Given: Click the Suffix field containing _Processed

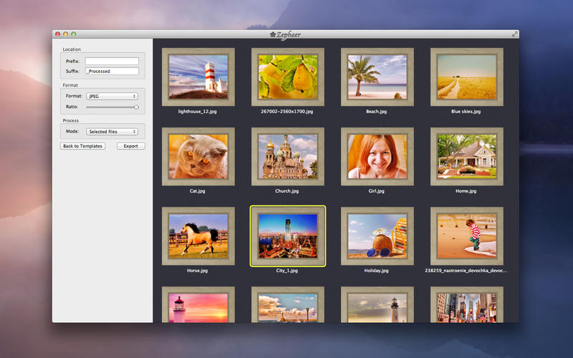Looking at the screenshot, I should coord(112,71).
